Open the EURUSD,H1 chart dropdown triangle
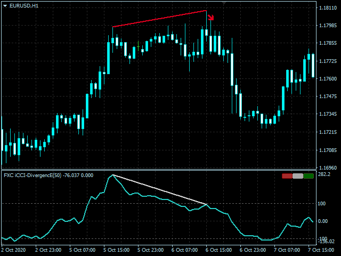Image resolution: width=341 pixels, height=256 pixels. 5,5
